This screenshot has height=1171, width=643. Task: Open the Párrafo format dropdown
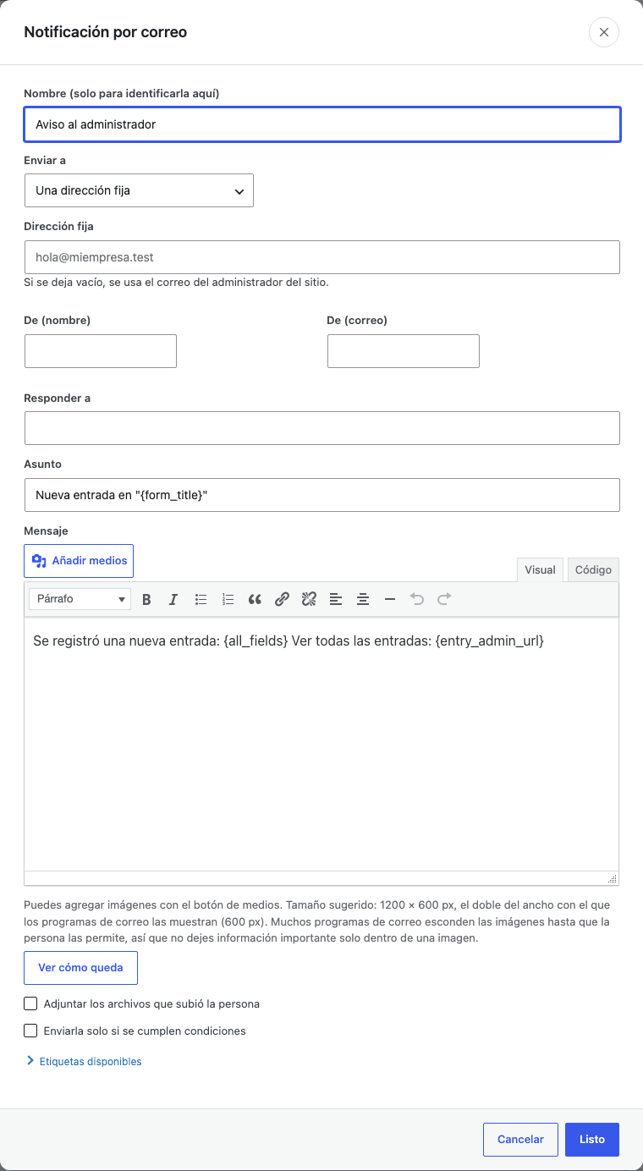[x=80, y=599]
